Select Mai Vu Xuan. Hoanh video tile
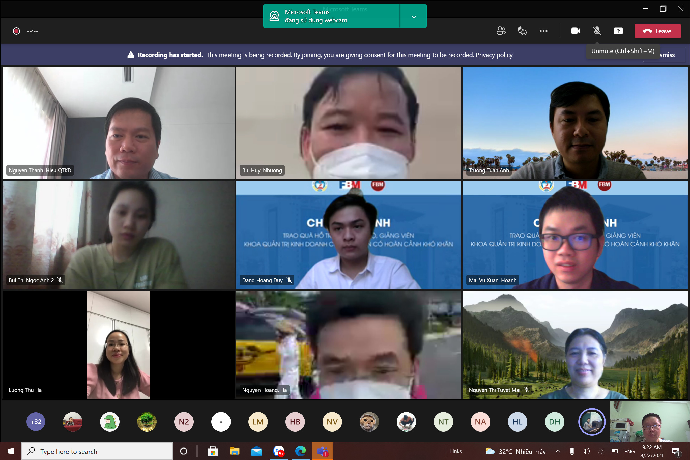 (575, 234)
